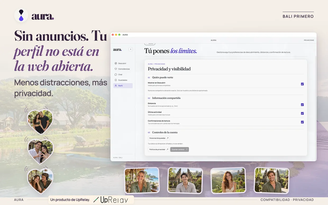The width and height of the screenshot is (328, 205).
Task: Click the AURA / BALI footer label
Action: 118,158
